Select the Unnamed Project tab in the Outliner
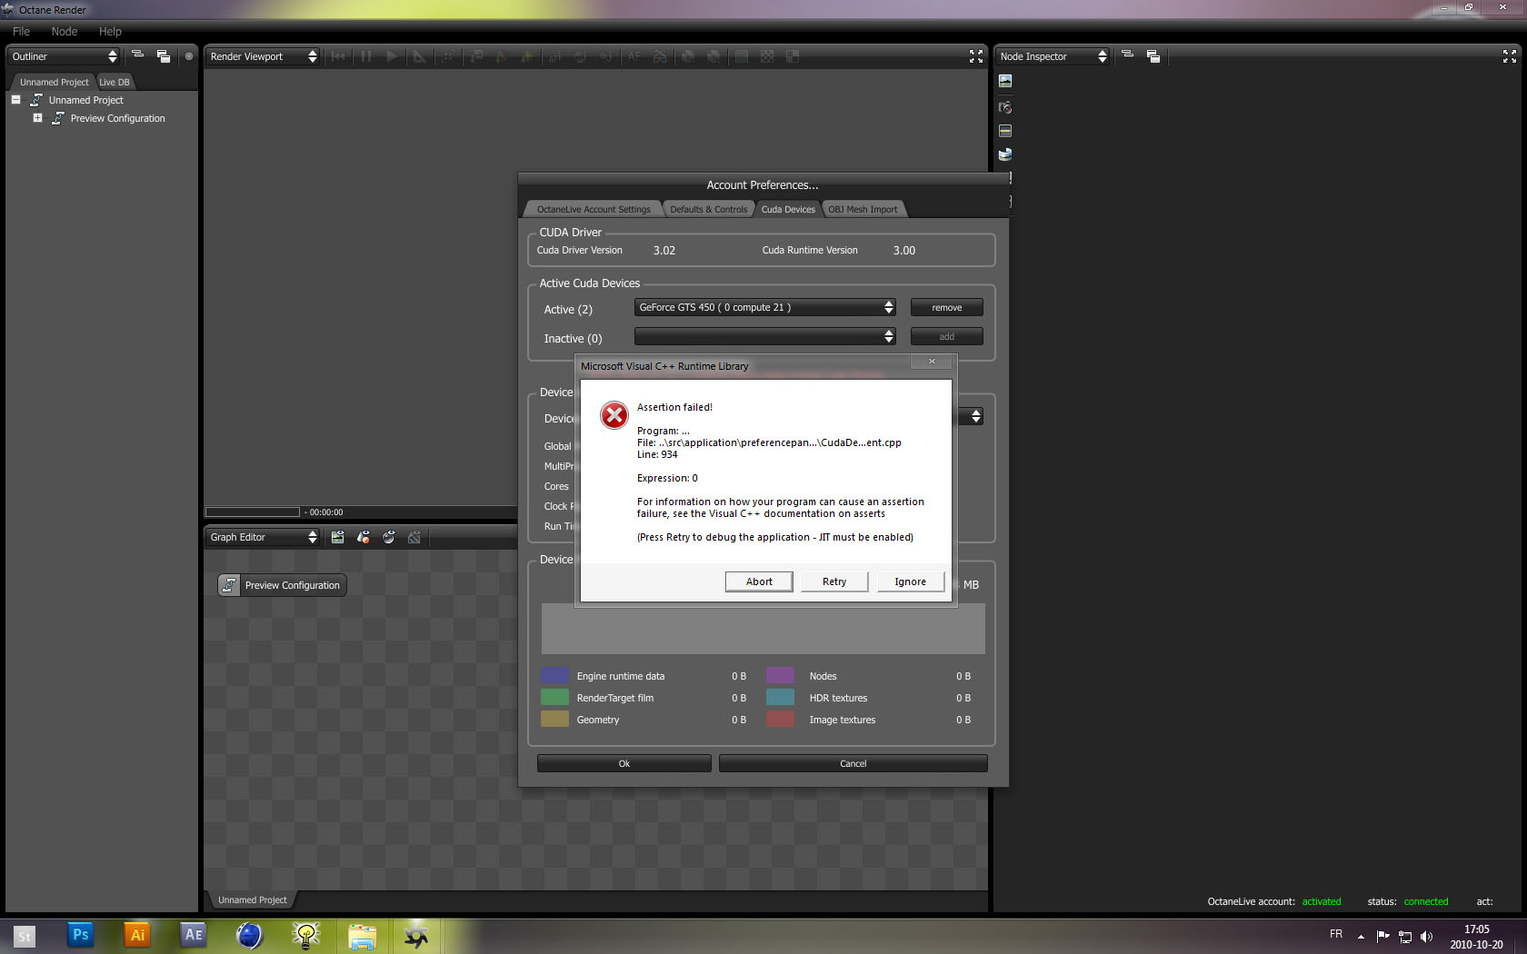 [55, 82]
